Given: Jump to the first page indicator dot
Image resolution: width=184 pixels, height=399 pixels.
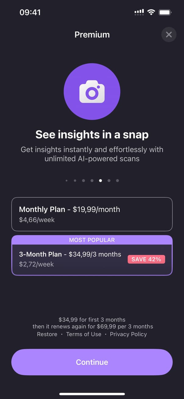Looking at the screenshot, I should tap(67, 181).
